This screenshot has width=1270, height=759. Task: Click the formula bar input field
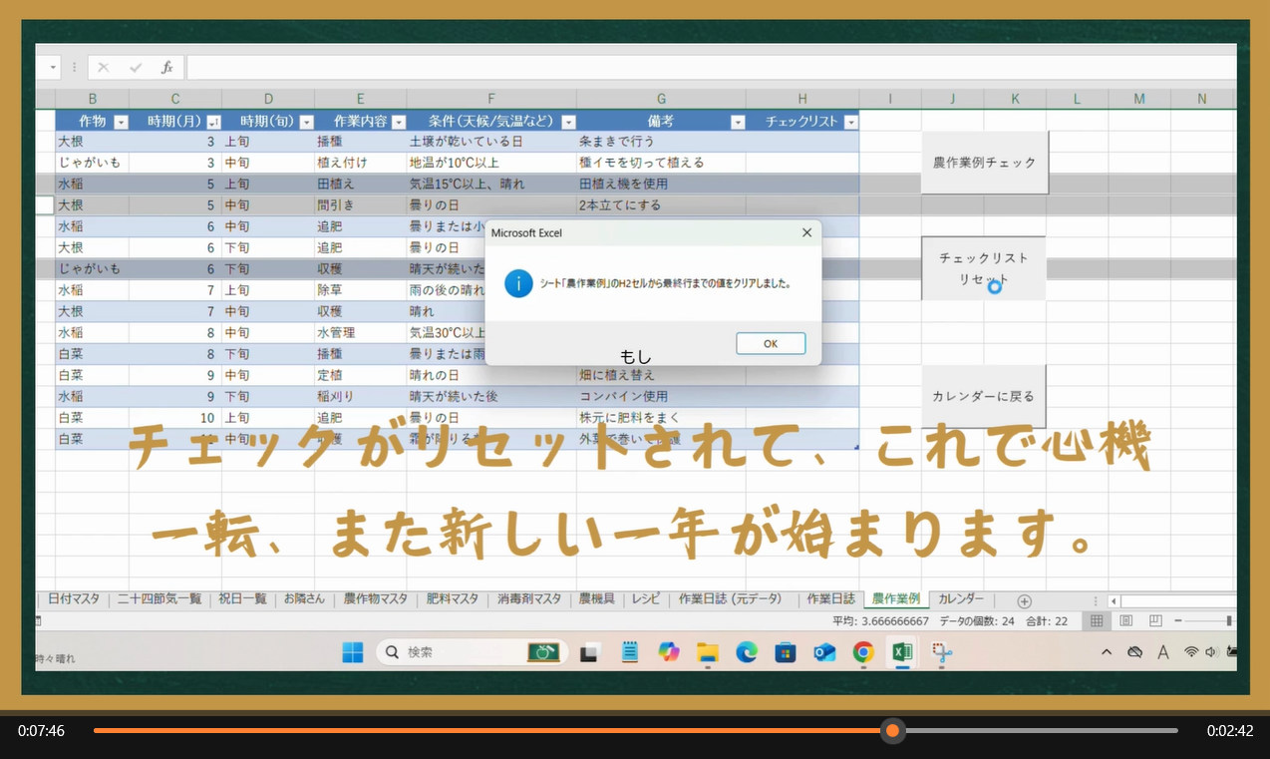tap(698, 68)
